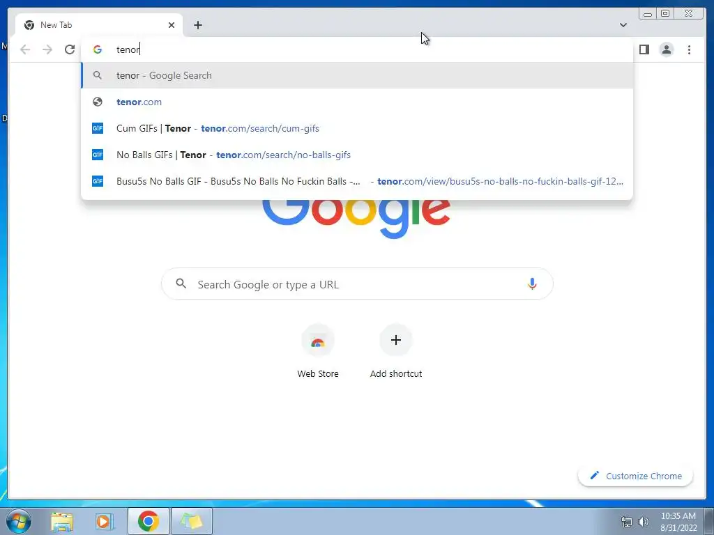Click the Show desktop strip on taskbar
This screenshot has height=535, width=714.
[x=709, y=521]
